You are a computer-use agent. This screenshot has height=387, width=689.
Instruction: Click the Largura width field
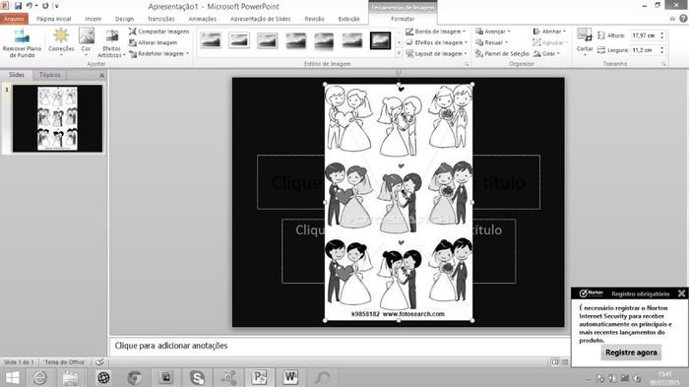coord(645,50)
